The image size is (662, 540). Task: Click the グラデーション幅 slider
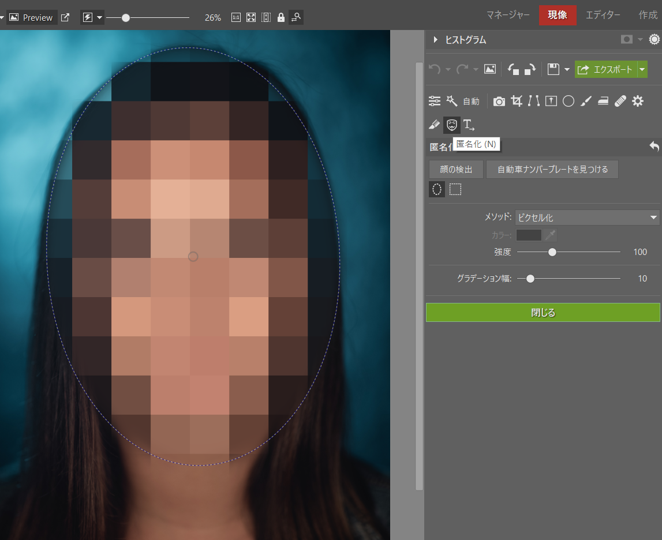[x=569, y=279]
